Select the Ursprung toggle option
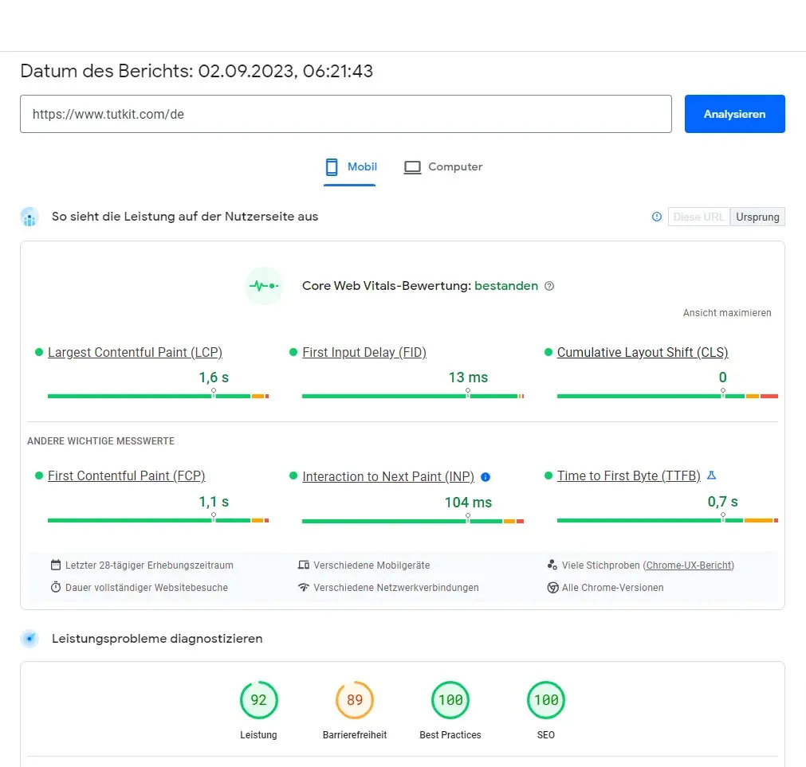The height and width of the screenshot is (767, 806). coord(757,217)
